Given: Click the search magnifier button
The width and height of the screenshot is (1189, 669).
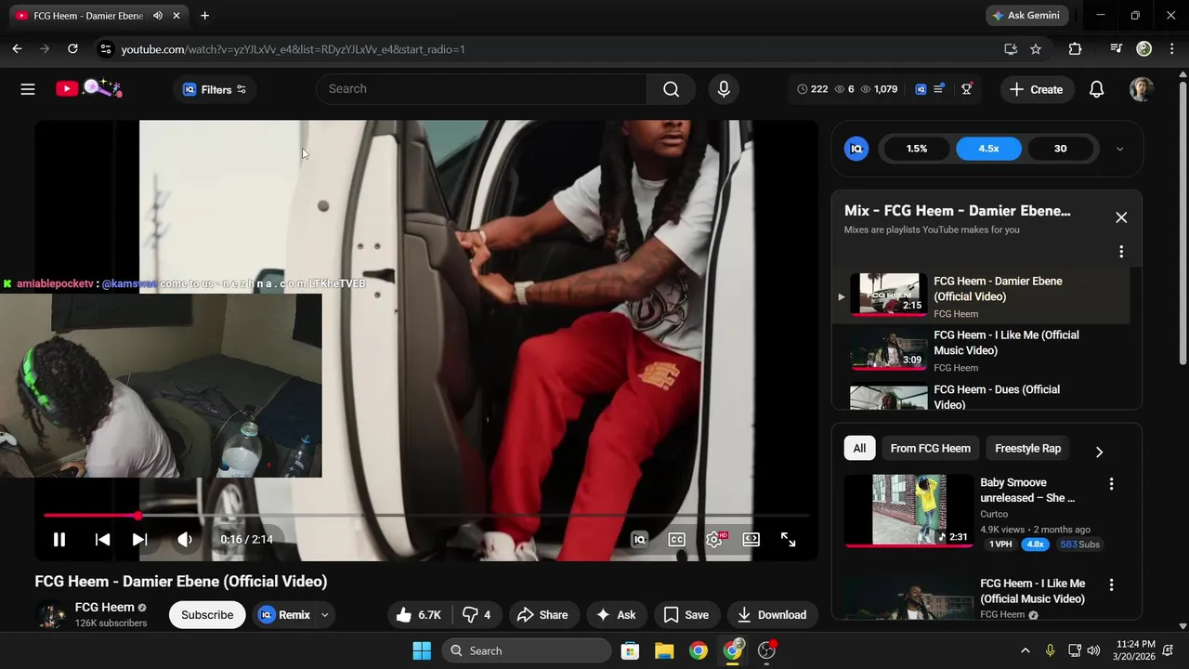Looking at the screenshot, I should [671, 89].
